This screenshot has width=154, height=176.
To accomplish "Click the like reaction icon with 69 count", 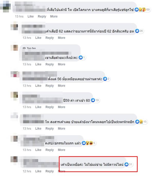I will point(137,9).
